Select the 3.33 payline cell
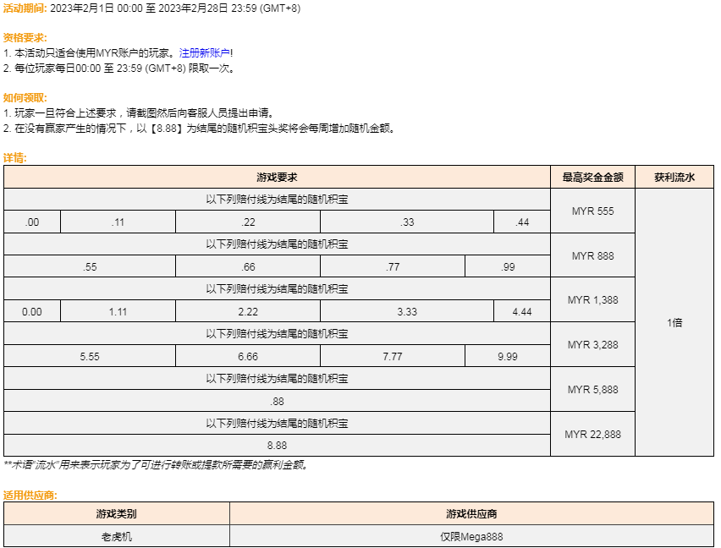The height and width of the screenshot is (548, 721). click(x=407, y=312)
